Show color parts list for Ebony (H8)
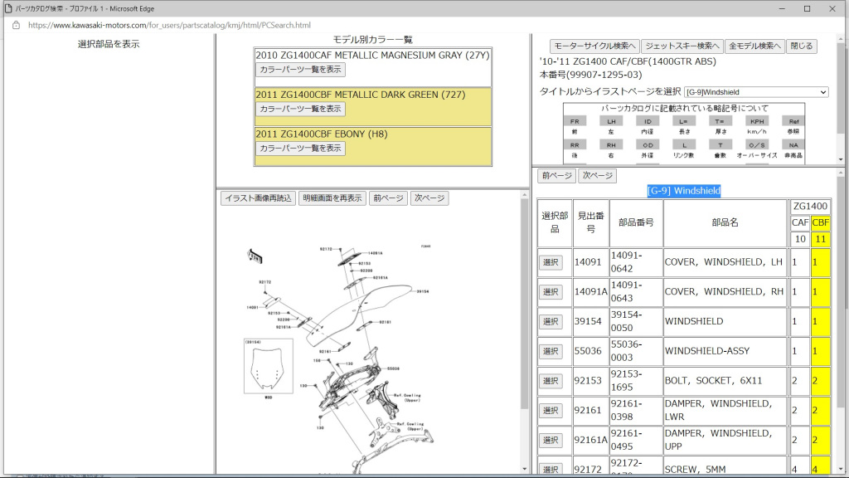This screenshot has width=849, height=478. (300, 149)
